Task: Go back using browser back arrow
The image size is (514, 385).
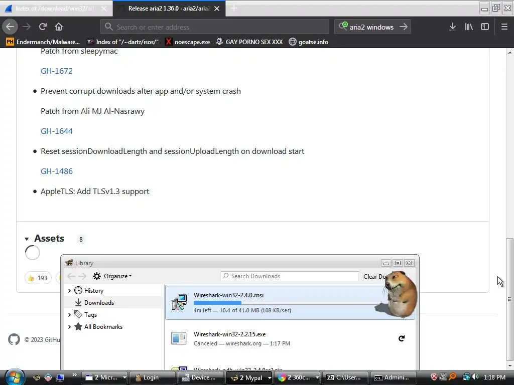Action: (10, 27)
